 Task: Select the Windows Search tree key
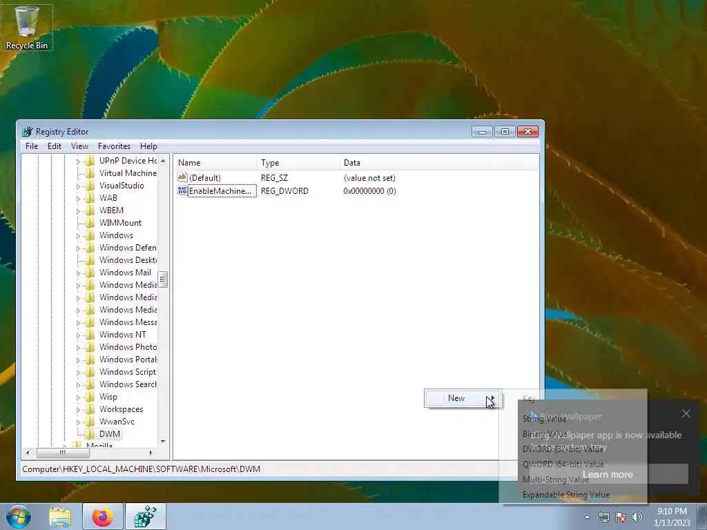(128, 384)
